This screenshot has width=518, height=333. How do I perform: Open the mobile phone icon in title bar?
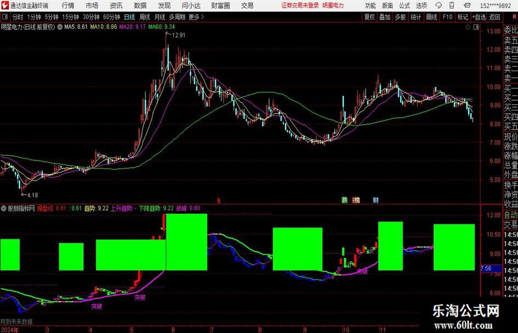click(452, 5)
